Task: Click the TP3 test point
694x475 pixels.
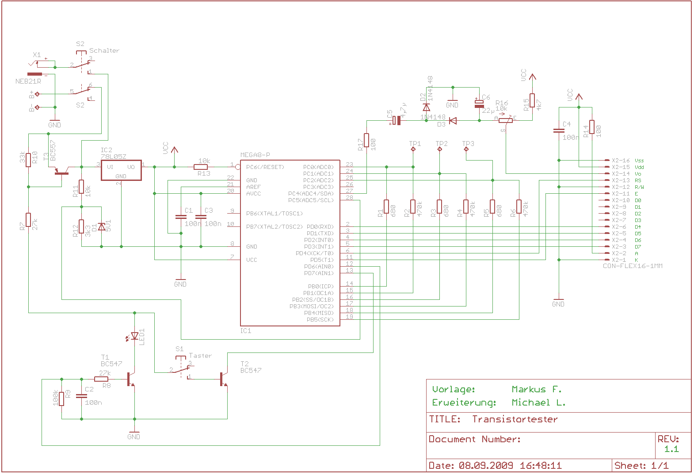Action: tap(466, 149)
